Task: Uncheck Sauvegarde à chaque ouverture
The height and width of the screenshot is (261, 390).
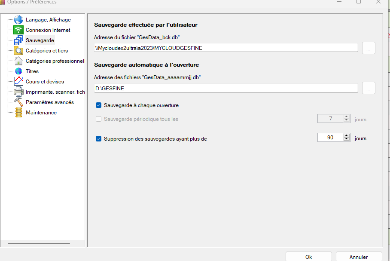Action: click(99, 105)
